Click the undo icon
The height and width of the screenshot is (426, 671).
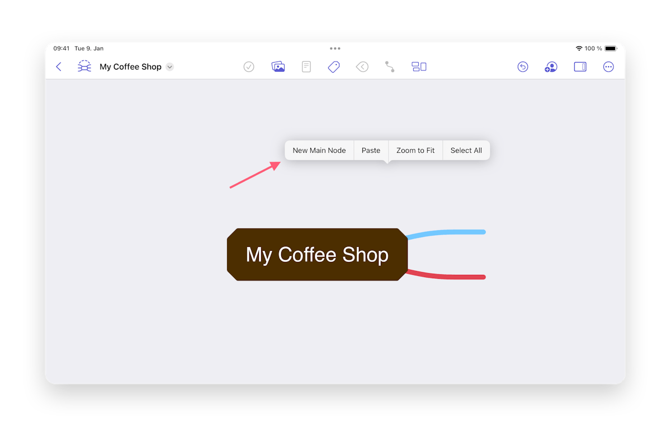[523, 67]
